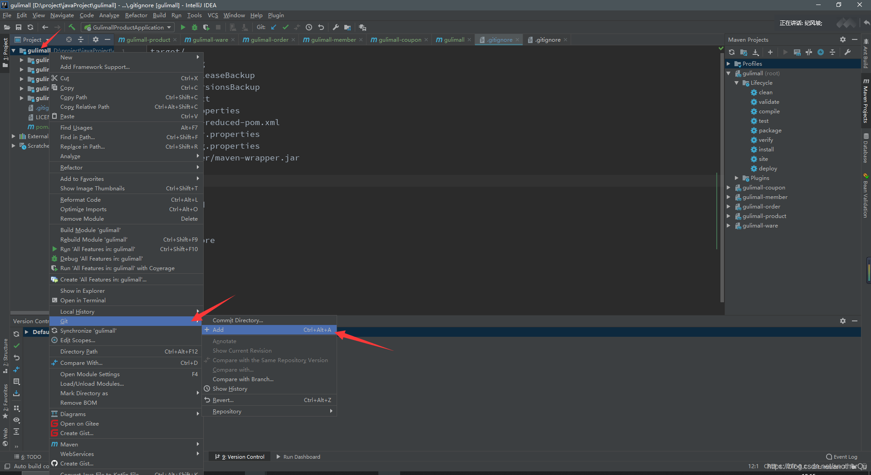Choose Commit Directory from Git submenu

click(x=269, y=320)
